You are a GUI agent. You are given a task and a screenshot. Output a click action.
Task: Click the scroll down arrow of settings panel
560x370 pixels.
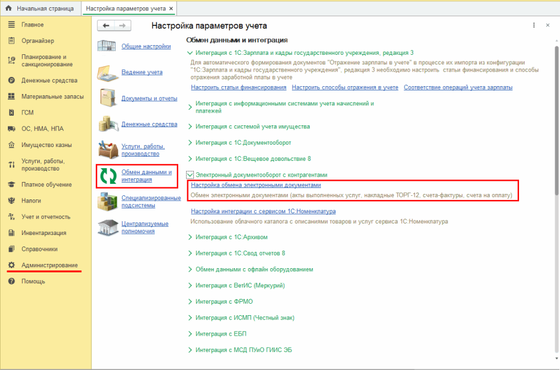(x=556, y=359)
